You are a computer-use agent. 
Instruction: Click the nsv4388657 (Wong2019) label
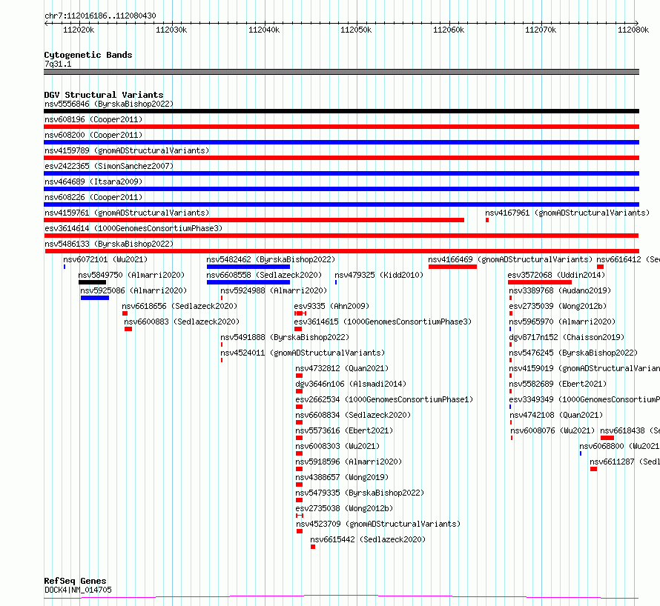point(342,477)
